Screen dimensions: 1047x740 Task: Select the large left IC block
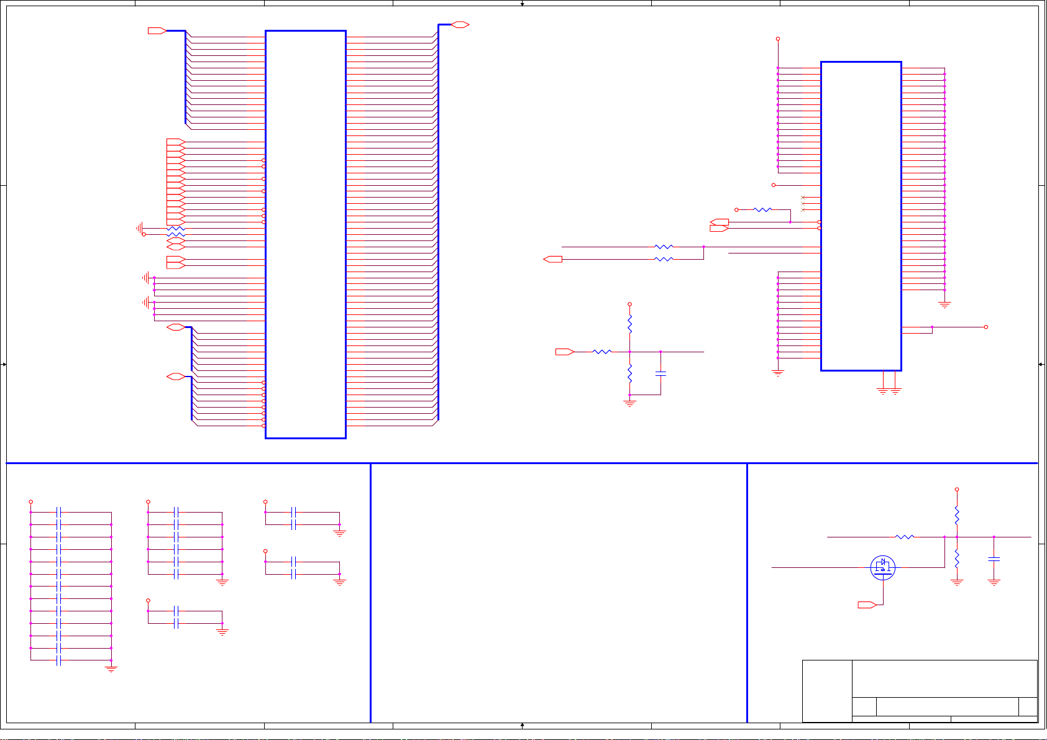pyautogui.click(x=306, y=234)
